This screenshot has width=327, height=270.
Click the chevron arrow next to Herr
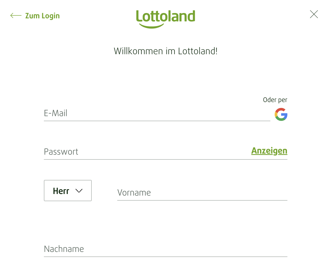[x=79, y=191]
